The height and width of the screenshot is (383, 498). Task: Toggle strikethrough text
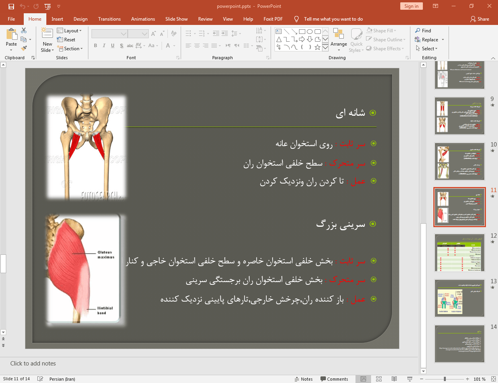pos(130,46)
